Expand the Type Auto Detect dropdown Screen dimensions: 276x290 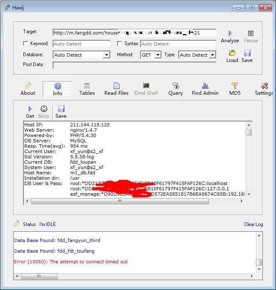tap(212, 55)
